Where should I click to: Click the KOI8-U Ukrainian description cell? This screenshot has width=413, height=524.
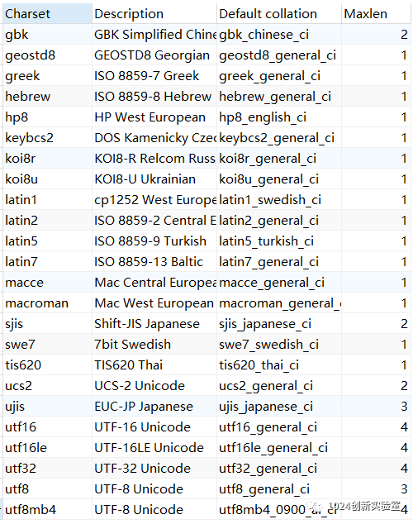[154, 179]
